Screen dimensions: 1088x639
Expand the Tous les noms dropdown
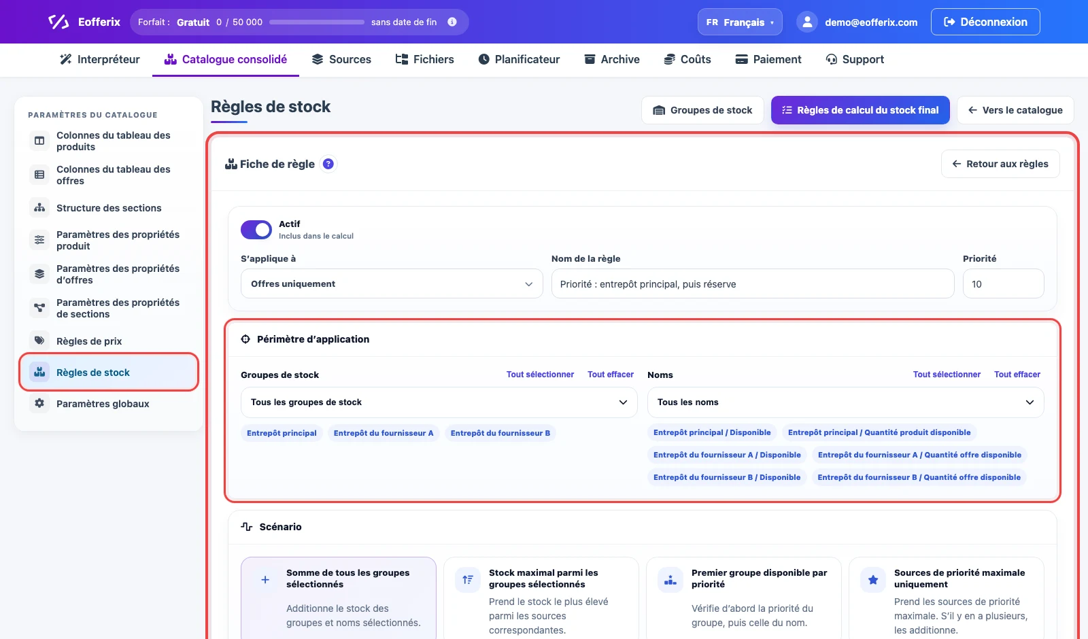pos(845,402)
